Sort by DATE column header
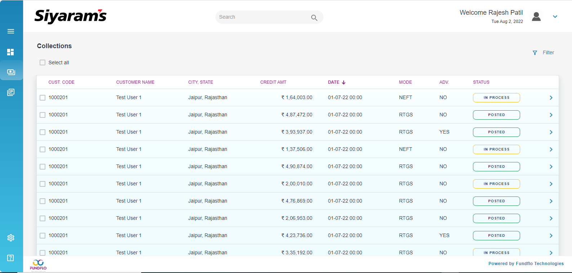Image resolution: width=572 pixels, height=273 pixels. [334, 82]
